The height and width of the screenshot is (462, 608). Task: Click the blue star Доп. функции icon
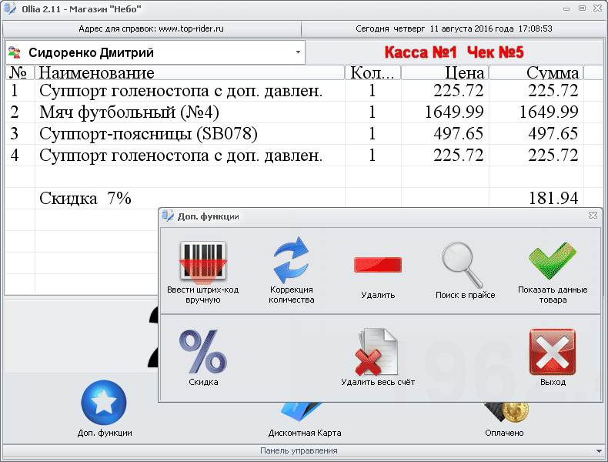pos(104,403)
